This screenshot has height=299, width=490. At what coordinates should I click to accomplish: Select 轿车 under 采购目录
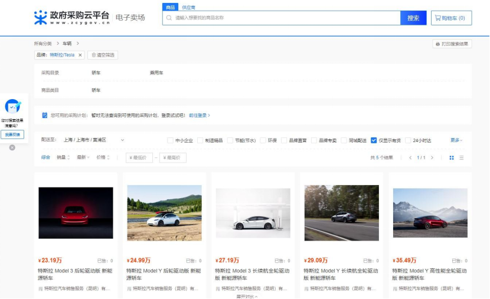coord(96,73)
